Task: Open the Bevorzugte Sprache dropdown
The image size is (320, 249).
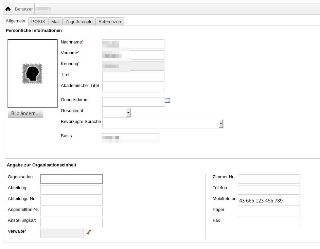Action: pyautogui.click(x=162, y=124)
